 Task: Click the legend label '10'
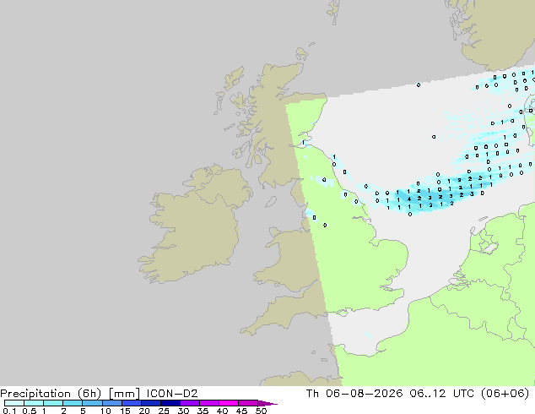pos(105,411)
